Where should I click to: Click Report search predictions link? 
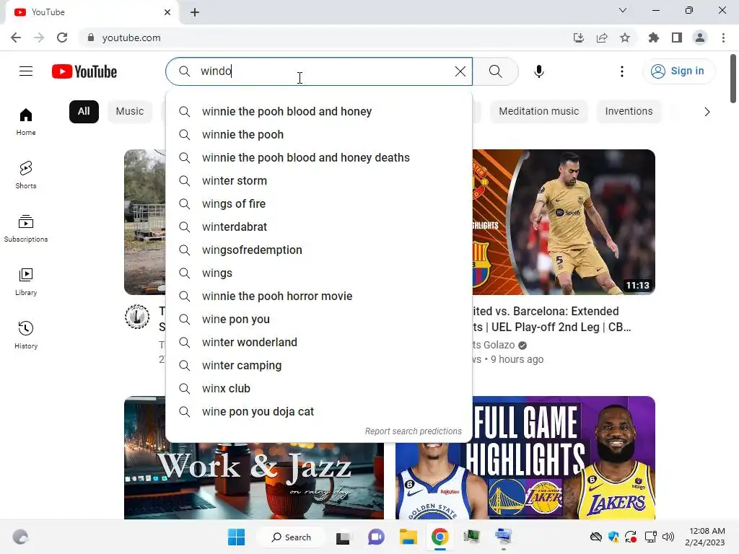click(414, 431)
